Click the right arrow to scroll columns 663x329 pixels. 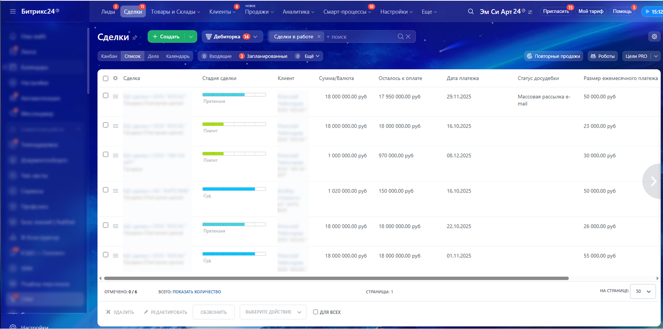coord(653,181)
